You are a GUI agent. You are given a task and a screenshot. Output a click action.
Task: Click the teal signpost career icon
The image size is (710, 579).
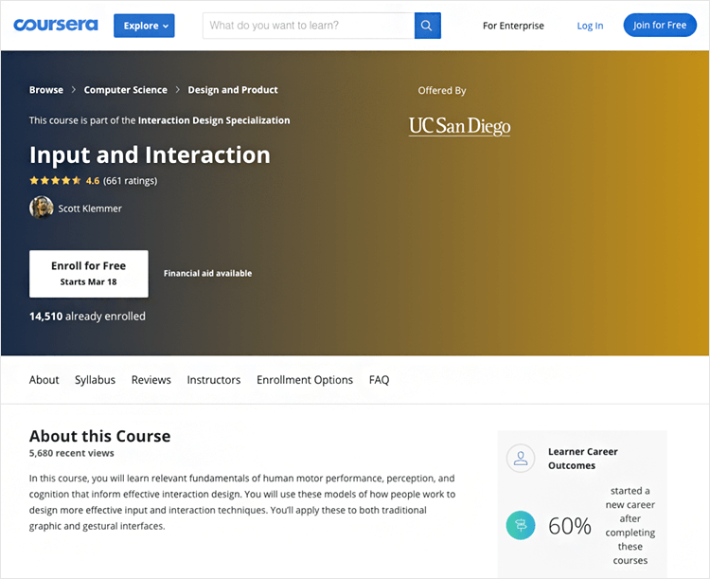coord(521,525)
